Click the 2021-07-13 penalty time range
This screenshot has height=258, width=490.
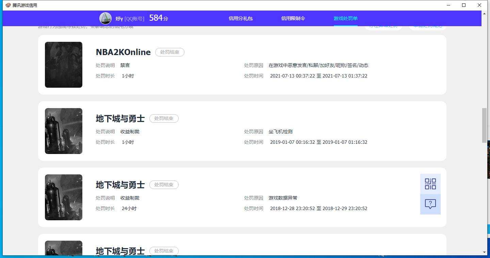tap(318, 76)
